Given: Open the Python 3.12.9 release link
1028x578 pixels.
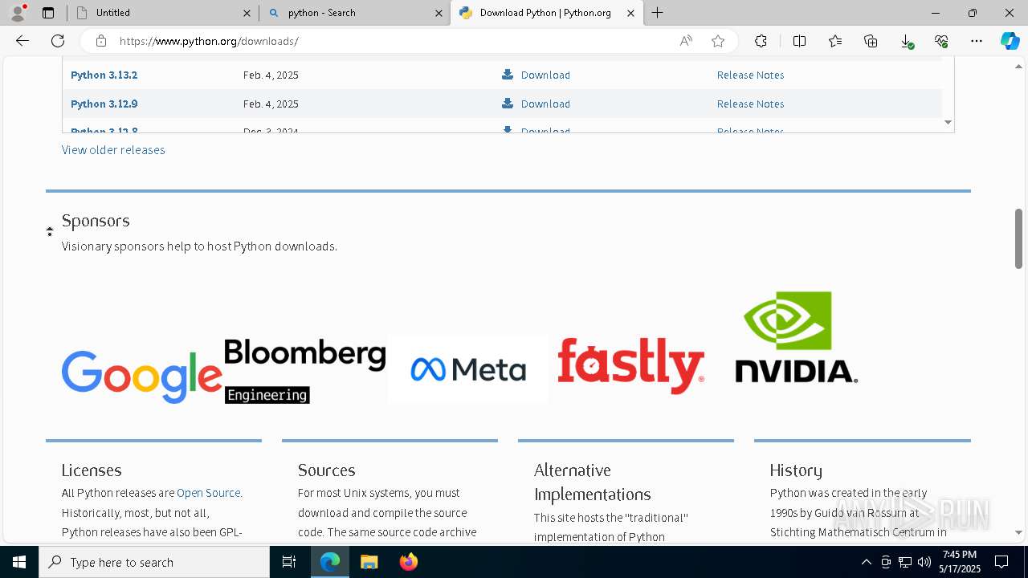Looking at the screenshot, I should point(104,104).
